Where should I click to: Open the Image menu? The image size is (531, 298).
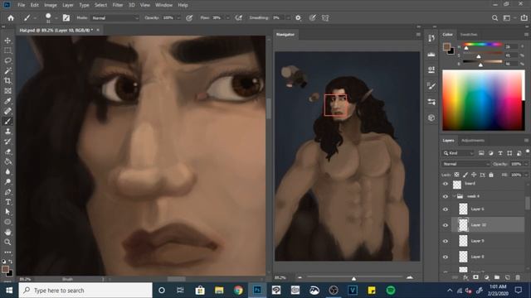[x=50, y=5]
